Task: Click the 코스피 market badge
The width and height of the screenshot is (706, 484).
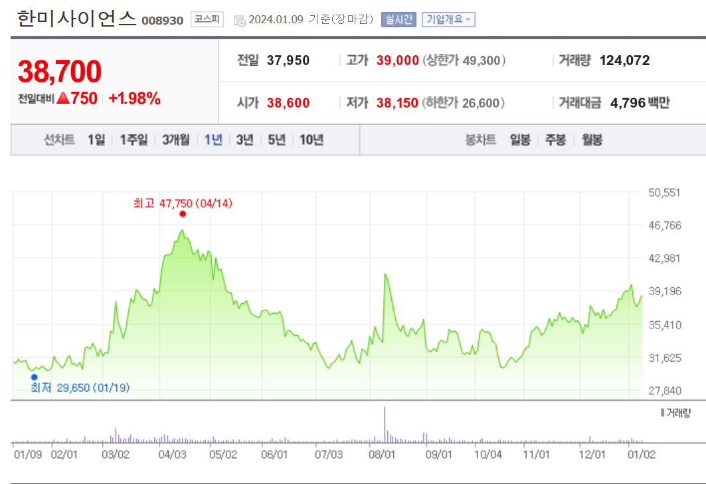Action: click(x=207, y=19)
